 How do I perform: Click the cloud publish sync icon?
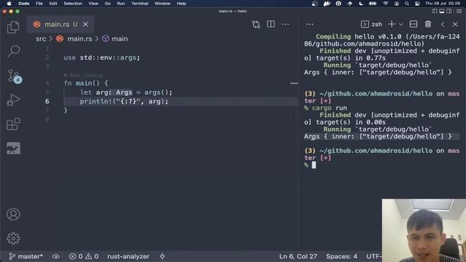click(x=56, y=256)
